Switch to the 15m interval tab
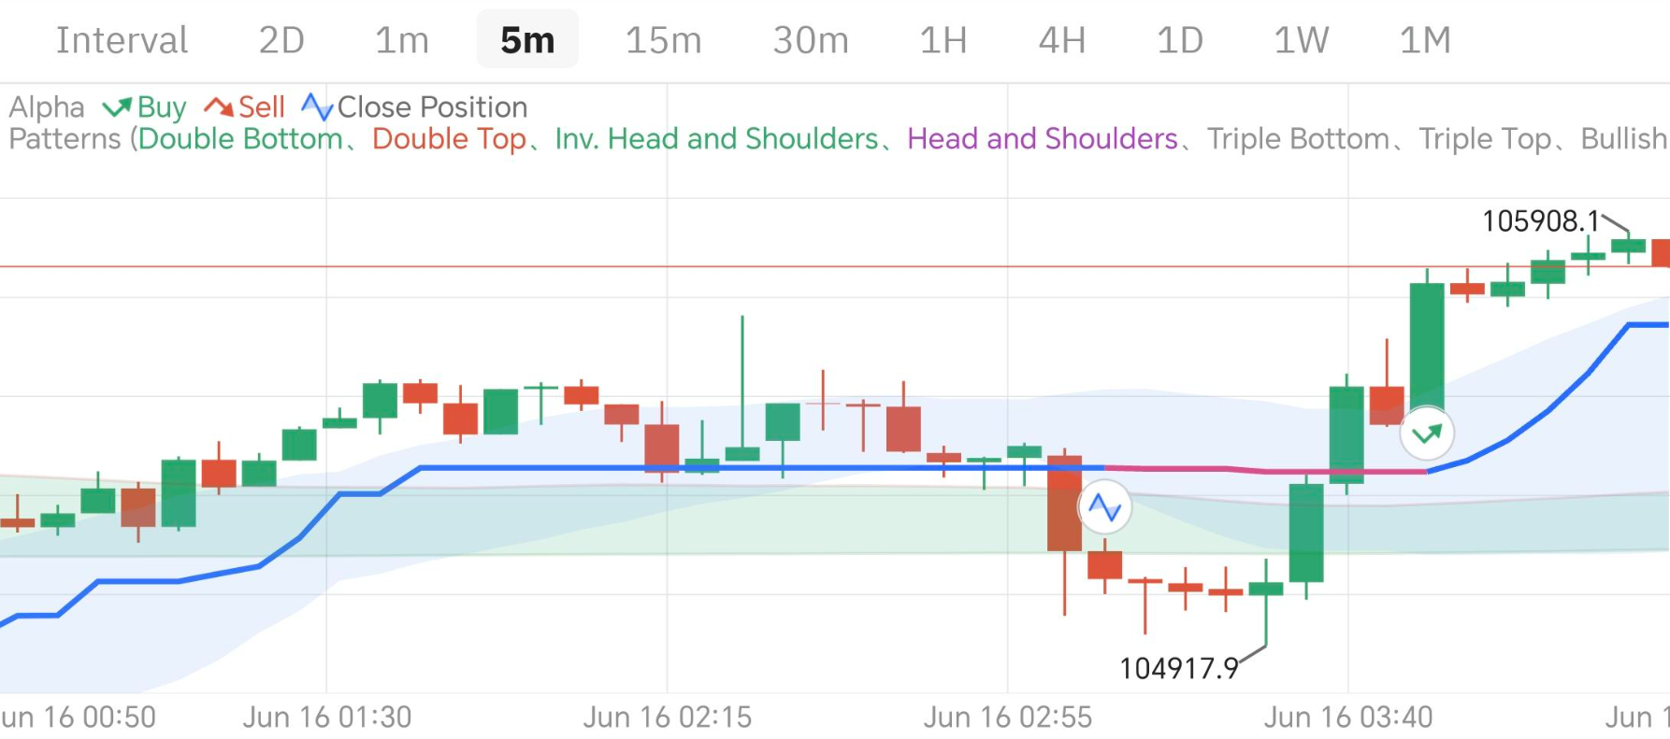The height and width of the screenshot is (739, 1670). [x=663, y=40]
